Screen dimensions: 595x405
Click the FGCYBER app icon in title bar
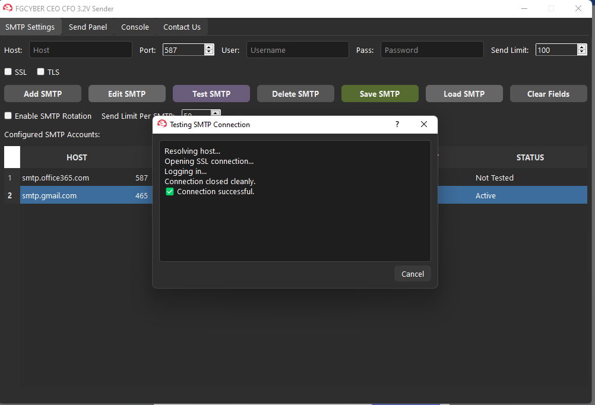pos(8,8)
